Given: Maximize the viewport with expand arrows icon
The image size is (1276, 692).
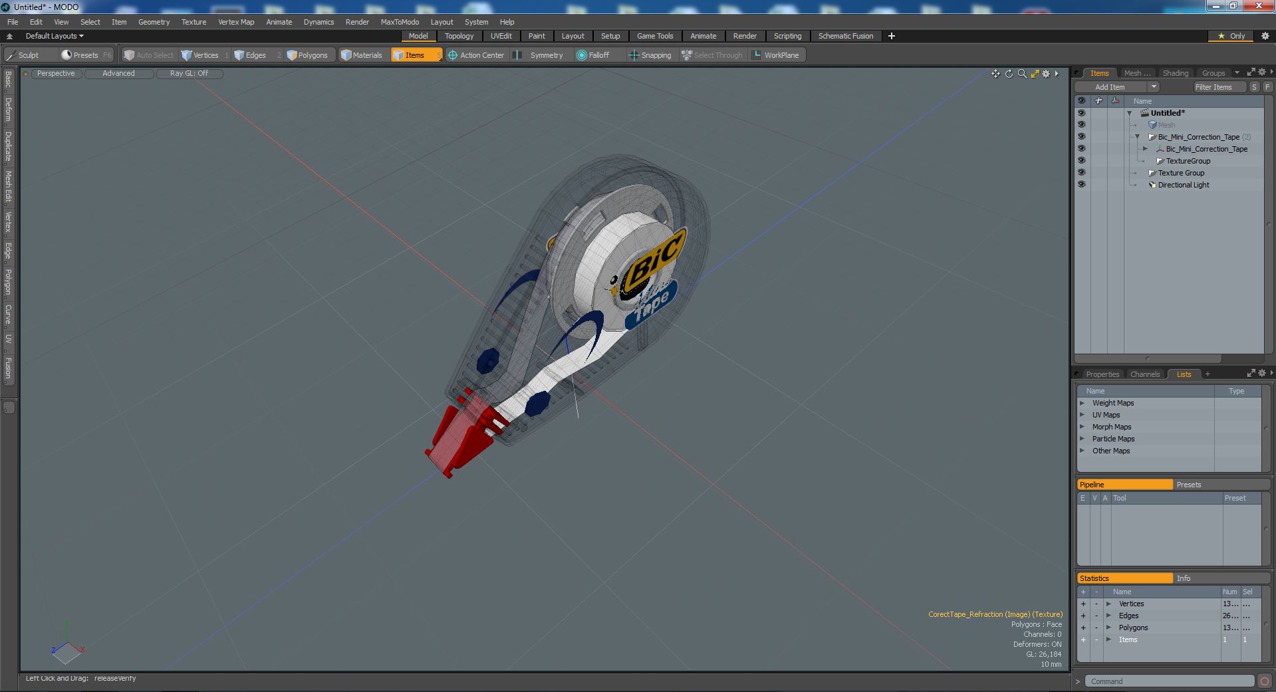Looking at the screenshot, I should coord(1035,74).
